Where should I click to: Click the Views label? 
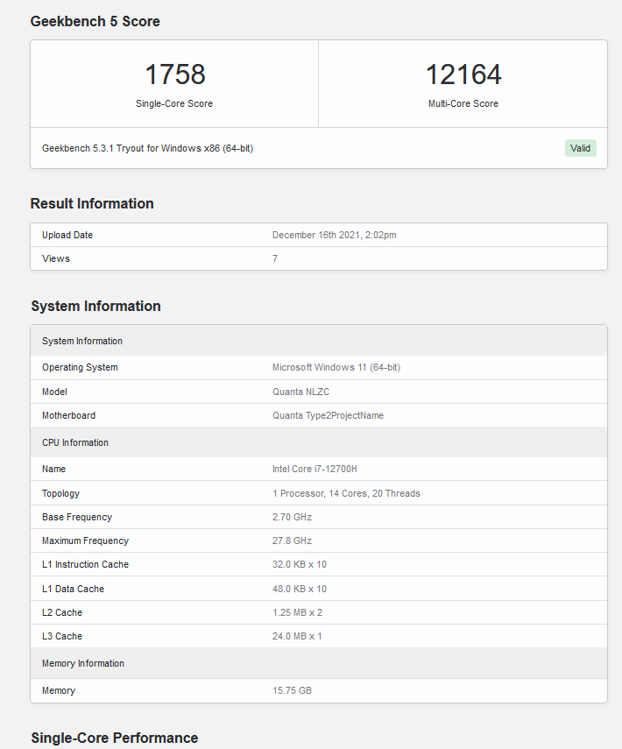point(56,258)
